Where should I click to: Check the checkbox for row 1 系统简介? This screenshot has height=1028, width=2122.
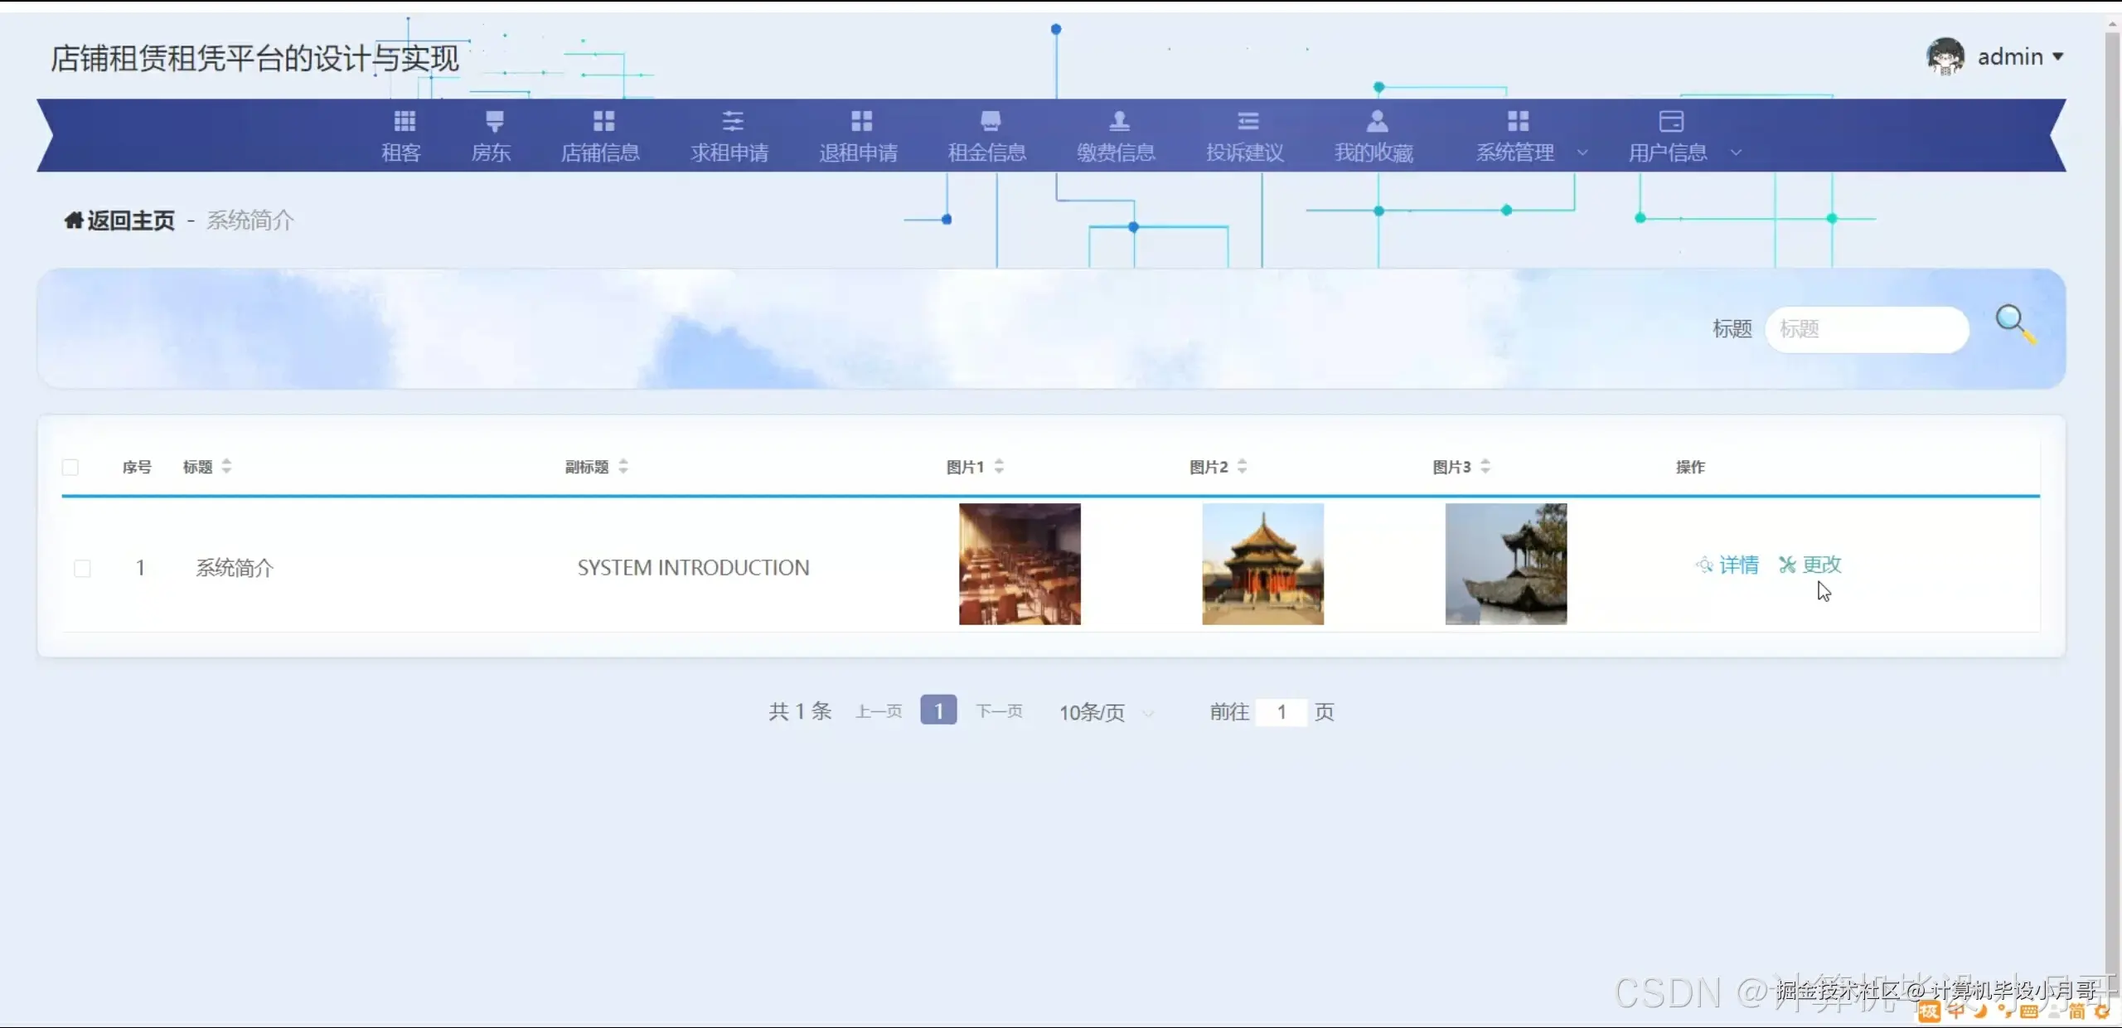pyautogui.click(x=82, y=569)
